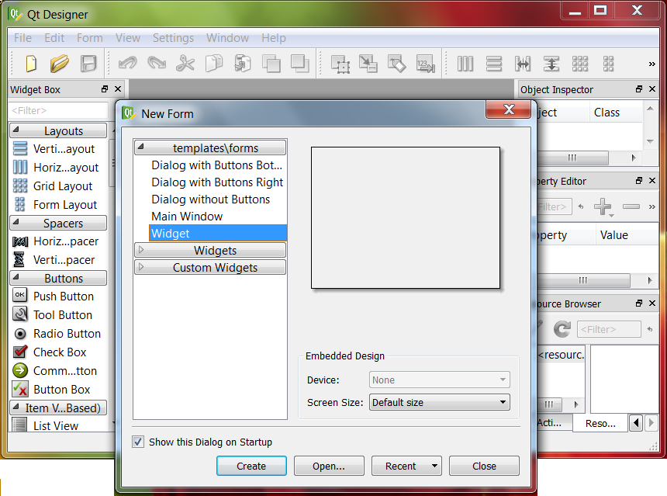Open the Help menu
667x496 pixels.
274,38
